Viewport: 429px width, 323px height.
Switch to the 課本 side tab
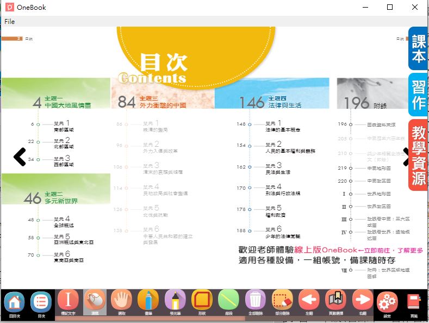pos(418,48)
